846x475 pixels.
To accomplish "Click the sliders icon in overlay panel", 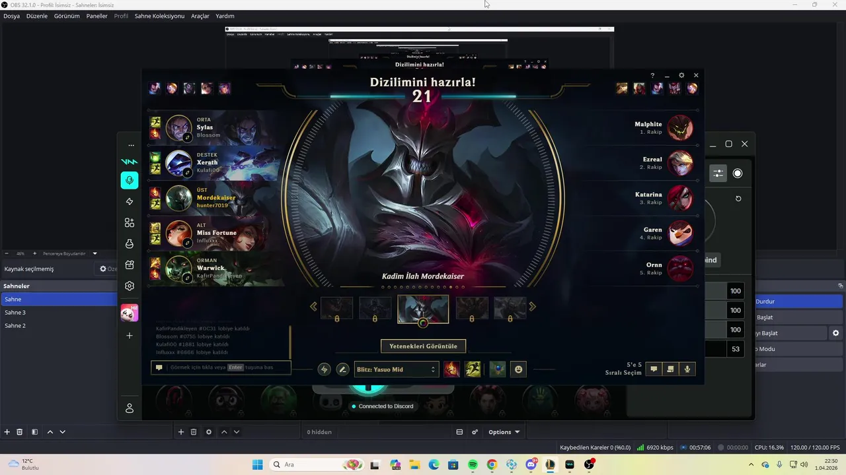I will 718,174.
